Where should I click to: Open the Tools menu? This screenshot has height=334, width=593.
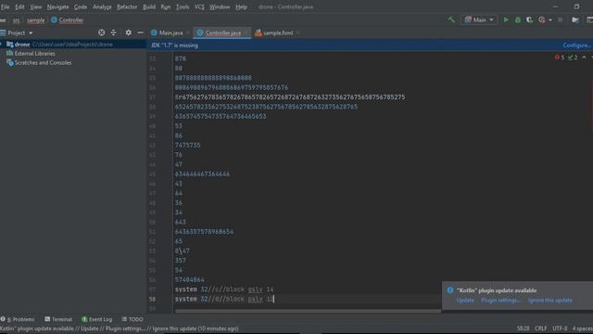pos(183,6)
